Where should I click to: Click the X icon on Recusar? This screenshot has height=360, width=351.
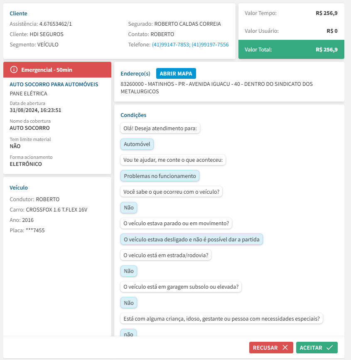[285, 348]
